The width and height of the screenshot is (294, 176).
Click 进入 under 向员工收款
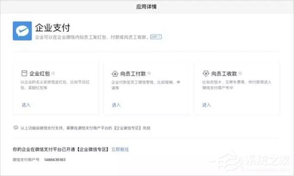pyautogui.click(x=206, y=105)
